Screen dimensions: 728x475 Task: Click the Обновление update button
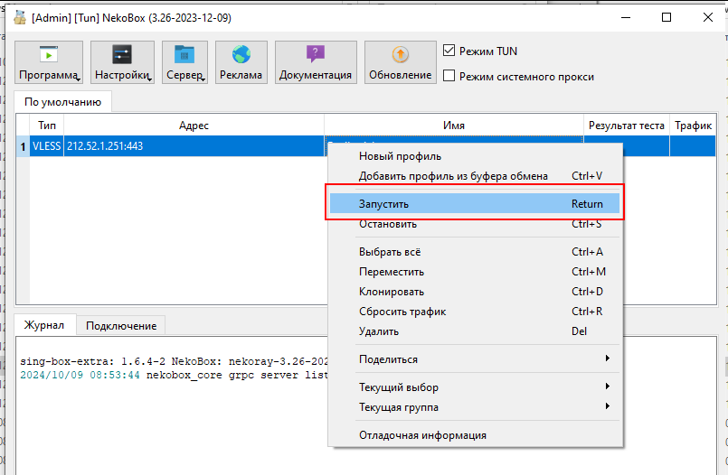pos(400,63)
